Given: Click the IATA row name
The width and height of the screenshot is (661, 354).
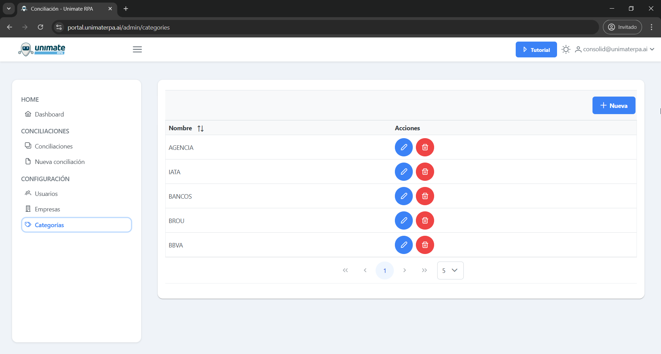Looking at the screenshot, I should point(175,172).
